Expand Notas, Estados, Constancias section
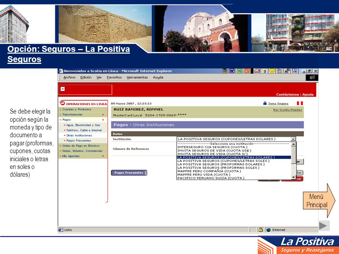This screenshot has height=254, width=339. point(83,151)
